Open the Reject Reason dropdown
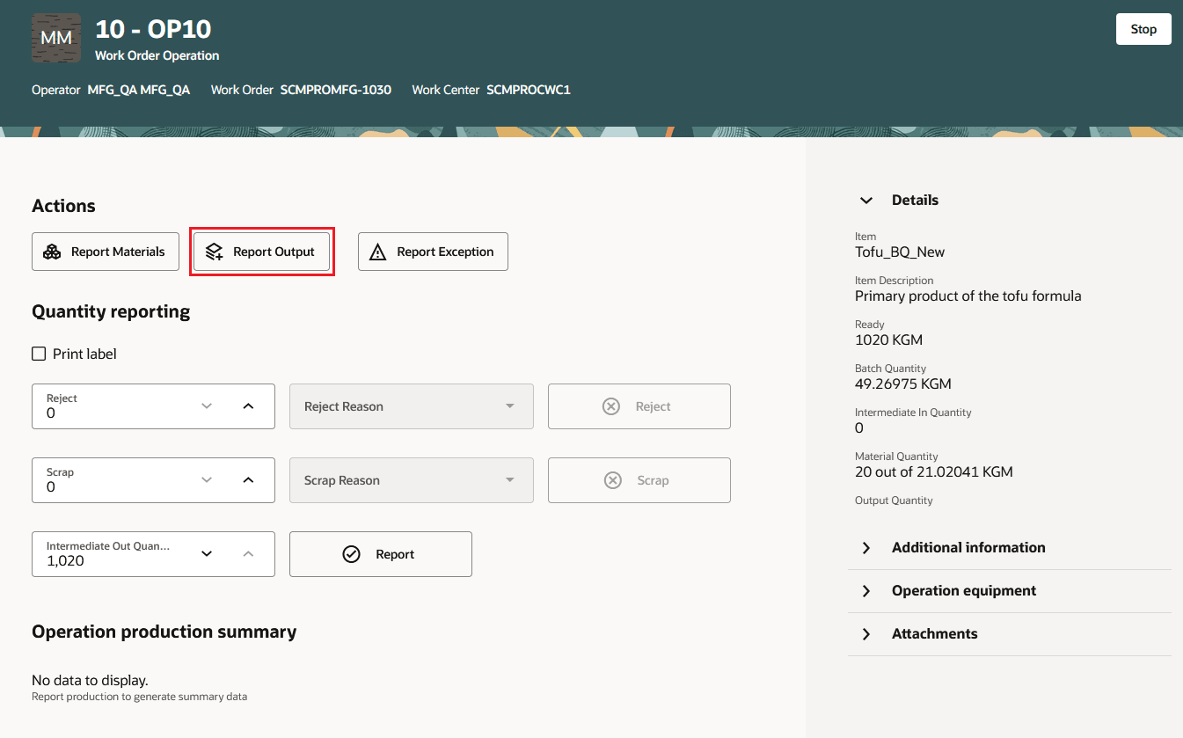This screenshot has width=1183, height=738. [x=510, y=406]
